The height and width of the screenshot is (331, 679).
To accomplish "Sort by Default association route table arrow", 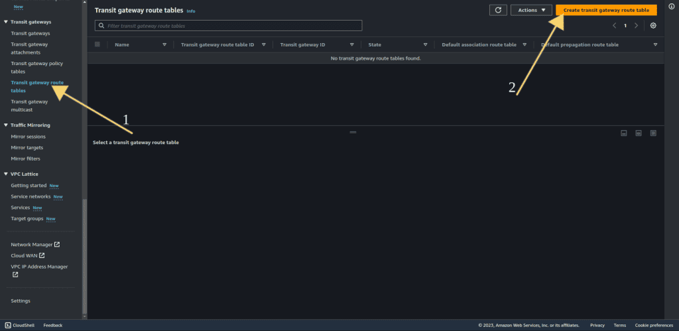I will [x=525, y=44].
